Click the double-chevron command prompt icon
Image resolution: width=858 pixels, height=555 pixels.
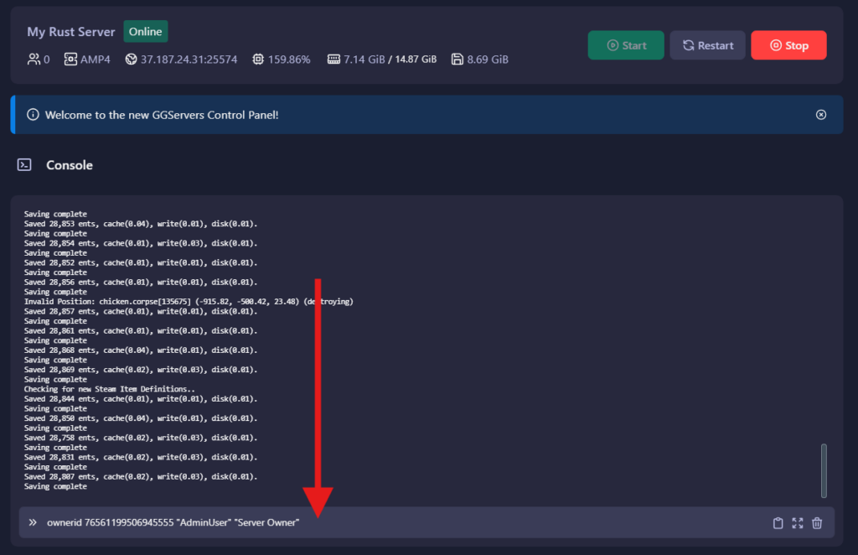(x=33, y=522)
